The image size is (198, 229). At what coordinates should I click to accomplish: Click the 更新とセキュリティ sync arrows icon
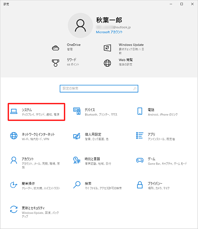[14, 209]
